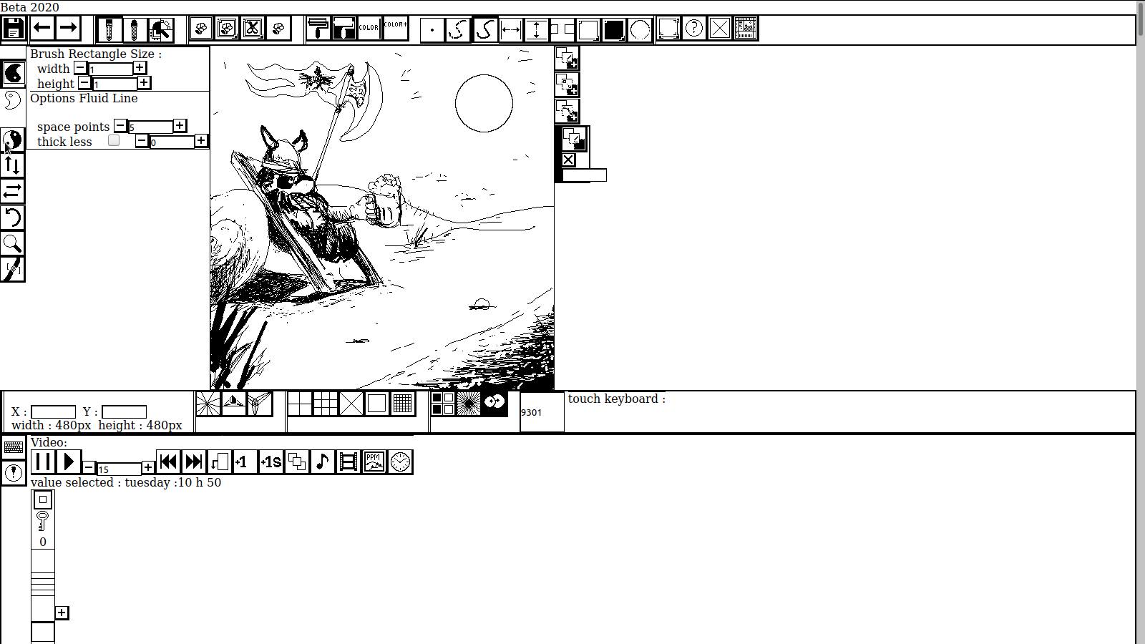1145x644 pixels.
Task: Click the undo curved-arrow tool
Action: pos(13,218)
